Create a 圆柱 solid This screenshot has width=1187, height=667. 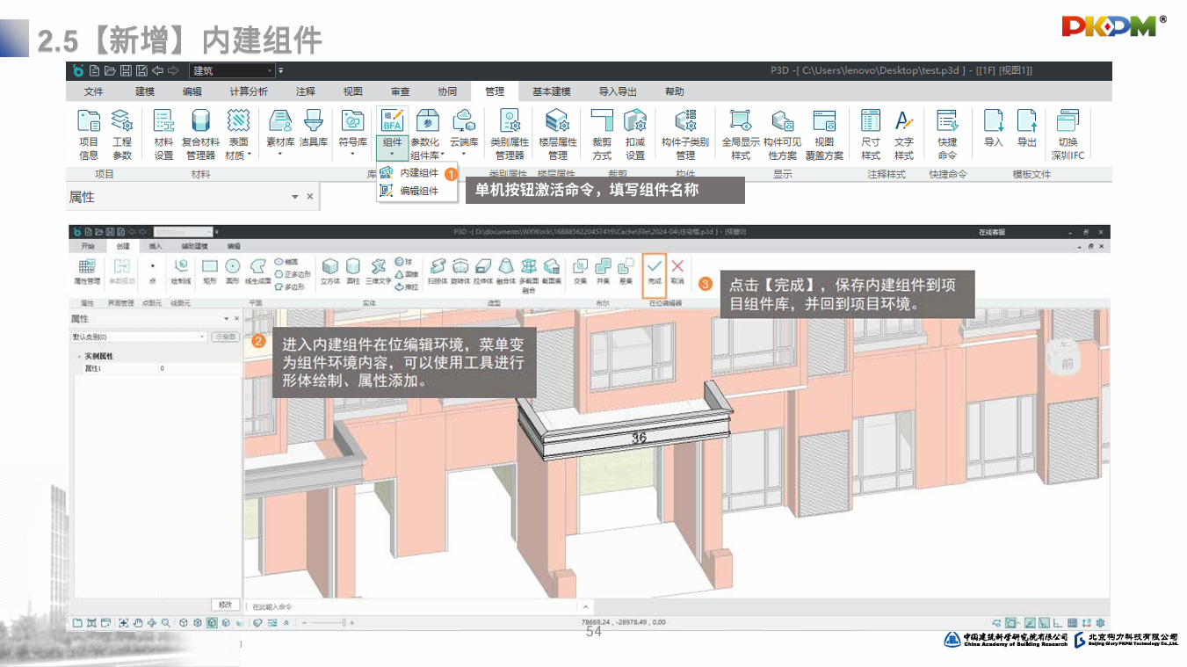(353, 271)
